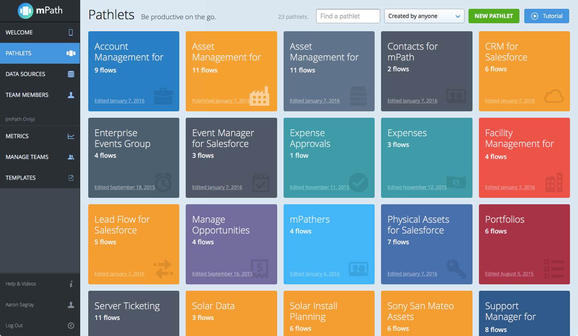Open the Created by anyone dropdown

(x=424, y=16)
